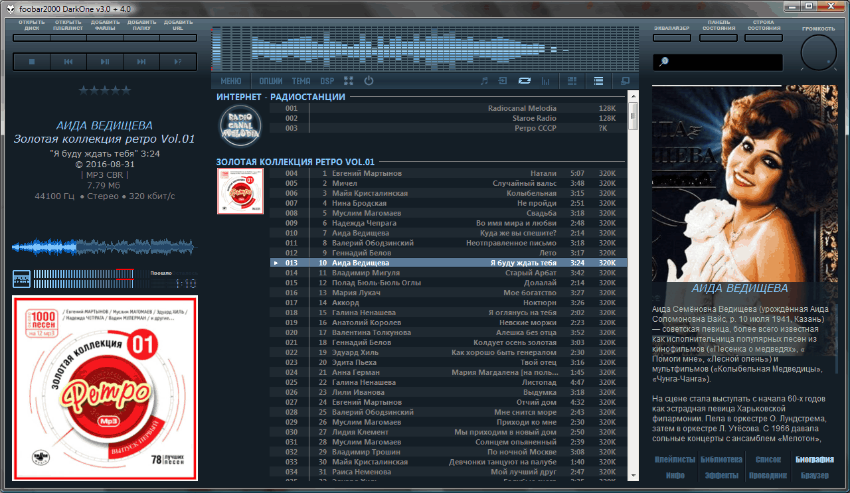Rate the track with the first star
This screenshot has width=850, height=493.
point(84,90)
